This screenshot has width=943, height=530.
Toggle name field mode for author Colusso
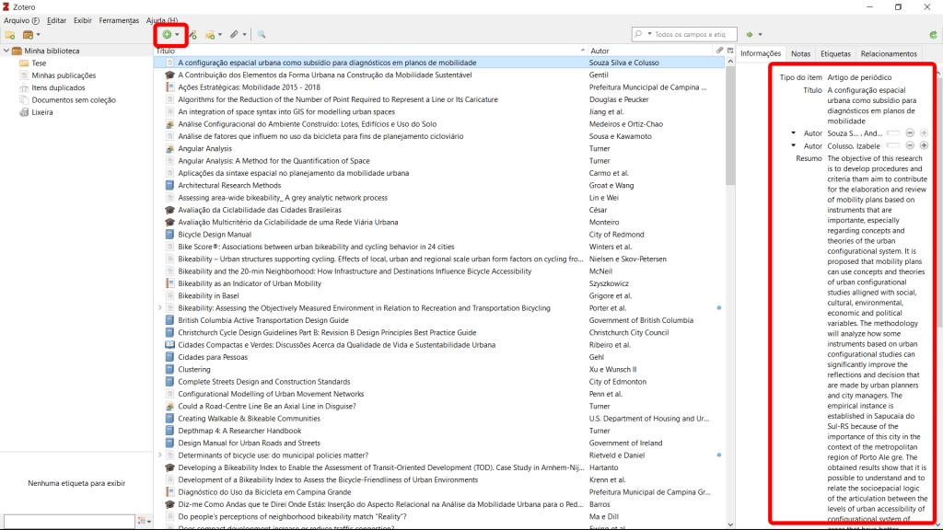892,145
